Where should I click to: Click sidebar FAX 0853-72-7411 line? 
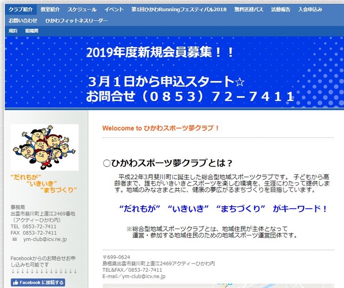coord(33,233)
